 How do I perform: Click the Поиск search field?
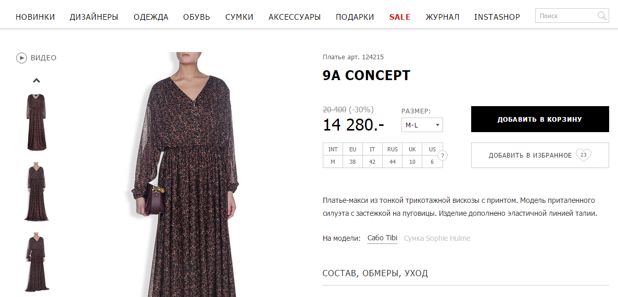[x=566, y=16]
